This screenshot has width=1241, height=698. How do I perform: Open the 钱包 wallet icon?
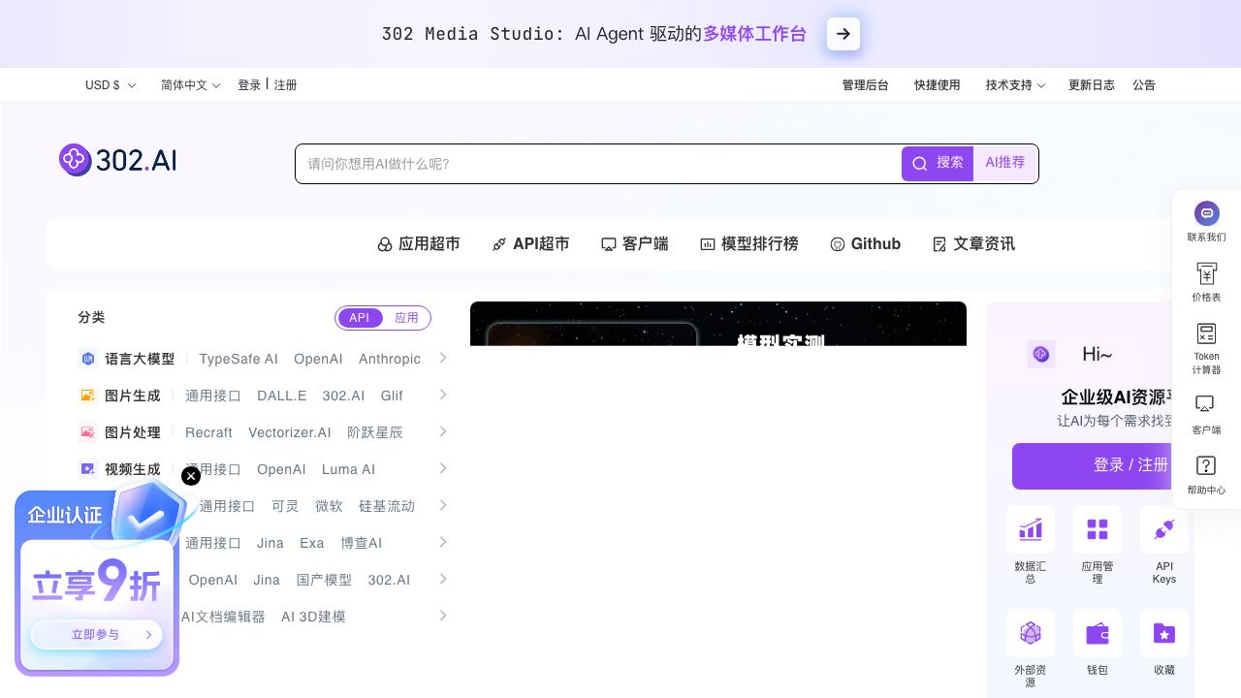(x=1098, y=633)
